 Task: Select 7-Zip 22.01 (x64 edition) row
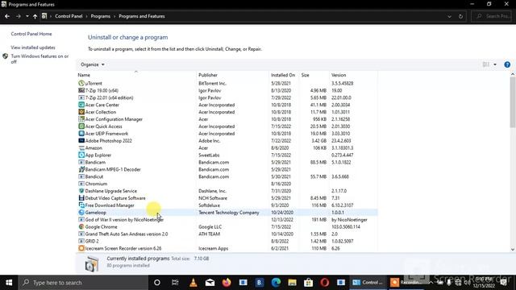[x=227, y=97]
